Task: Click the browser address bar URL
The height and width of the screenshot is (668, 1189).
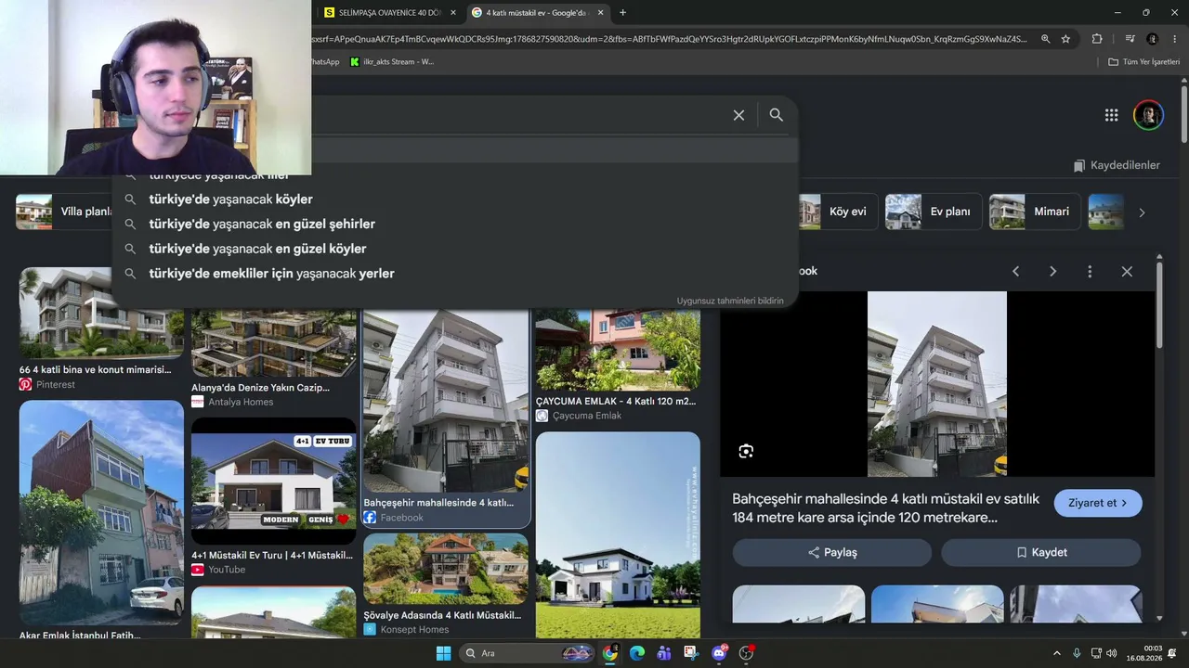Action: point(669,39)
